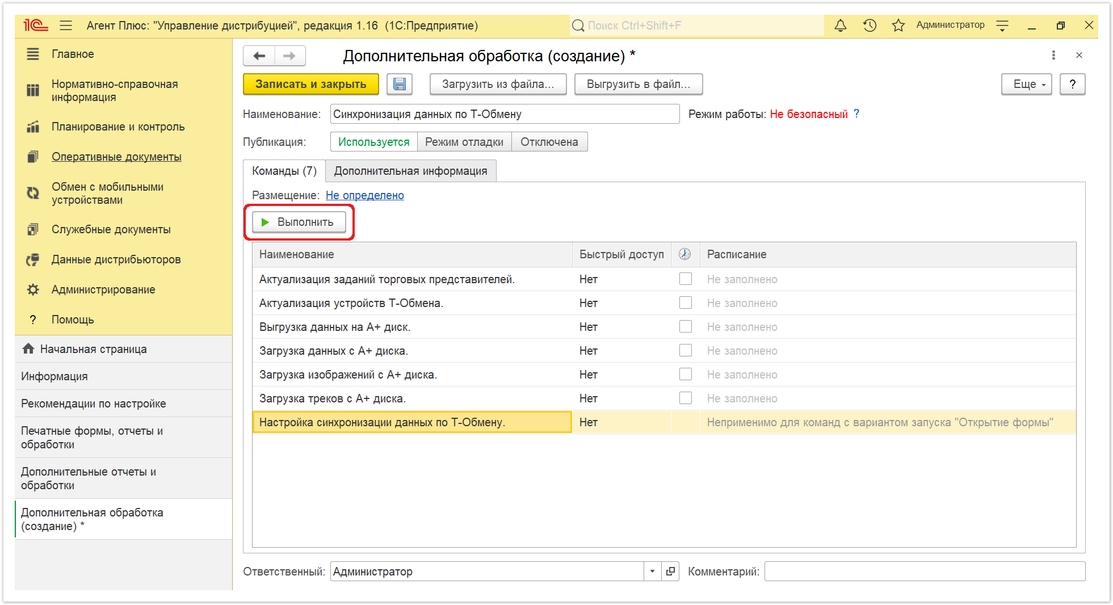
Task: Click the Выполнить button
Action: [x=299, y=222]
